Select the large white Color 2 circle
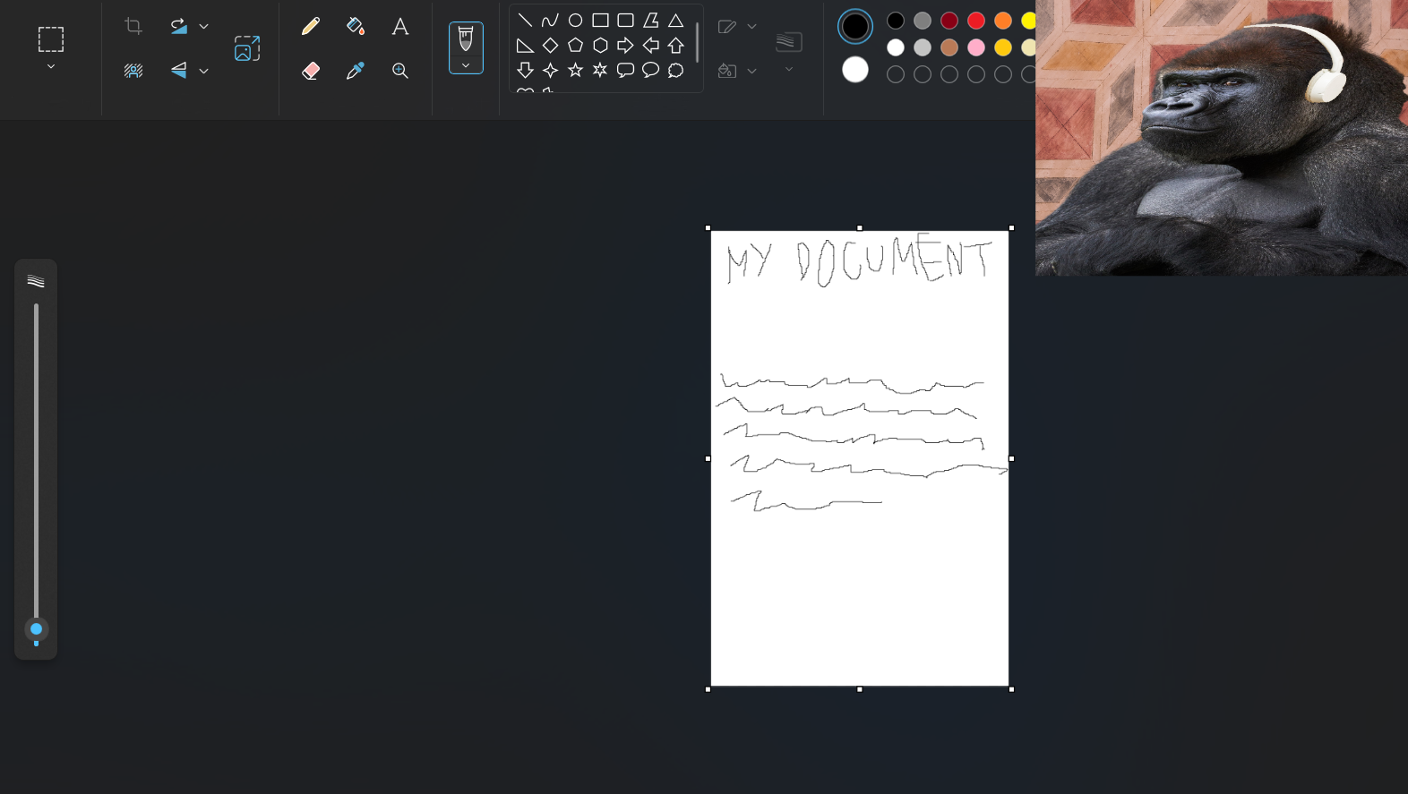Screen dimensions: 1408x794 click(x=855, y=70)
